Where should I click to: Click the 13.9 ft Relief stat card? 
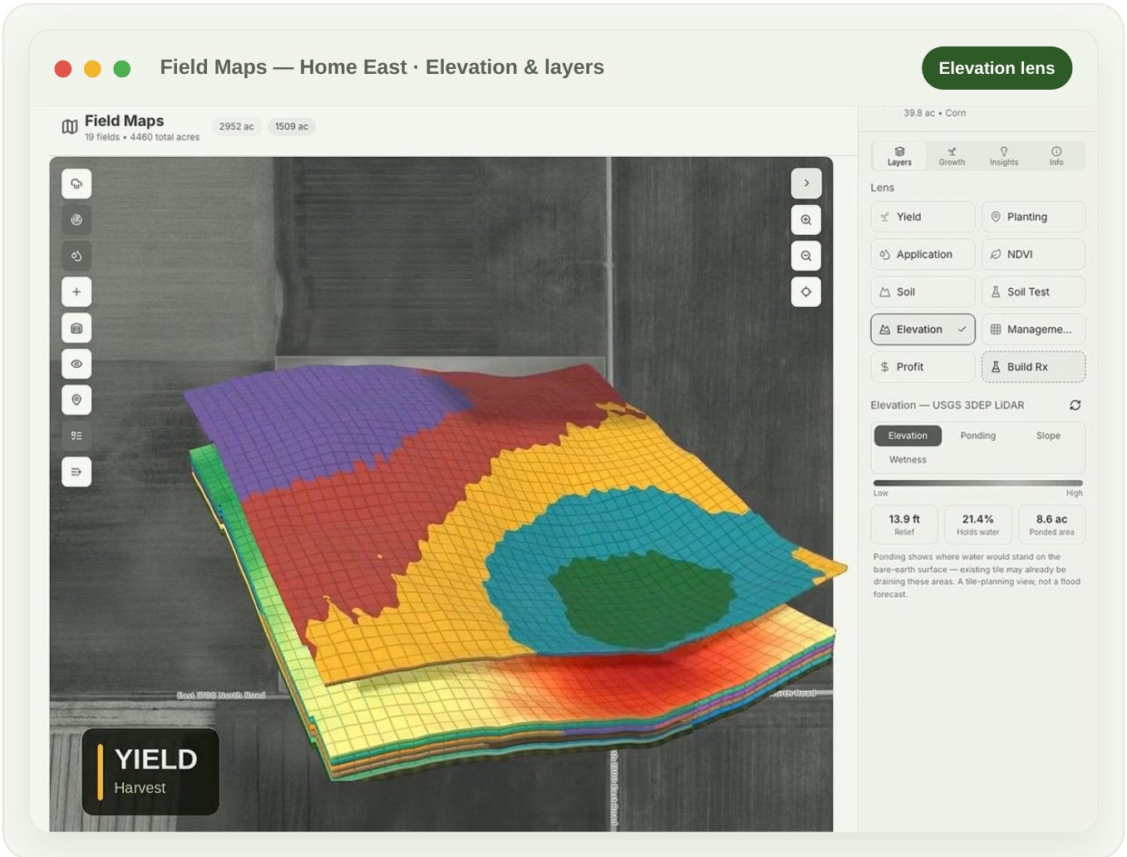point(904,524)
